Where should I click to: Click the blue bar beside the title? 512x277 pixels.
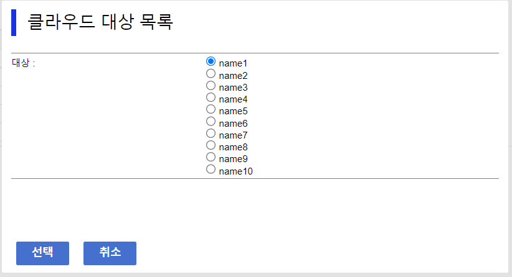[14, 23]
